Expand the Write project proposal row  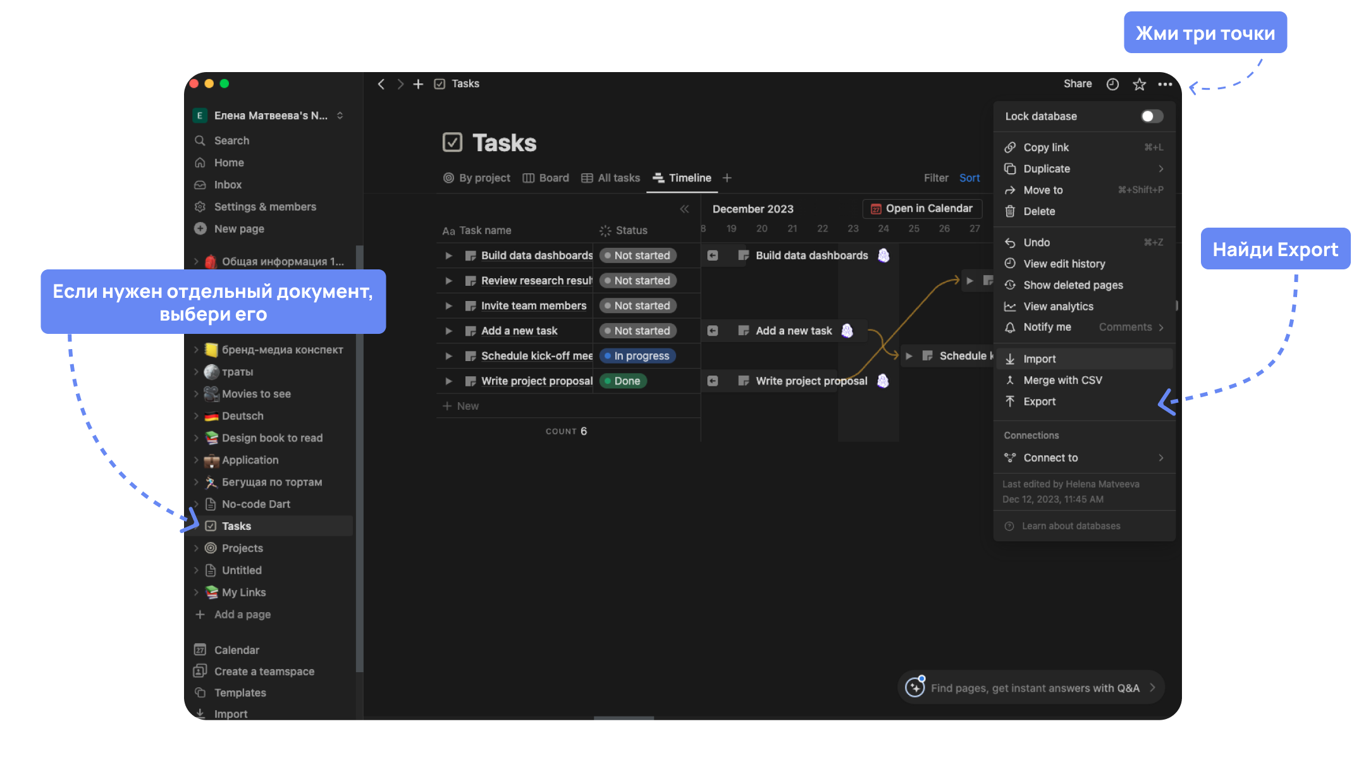(x=448, y=381)
